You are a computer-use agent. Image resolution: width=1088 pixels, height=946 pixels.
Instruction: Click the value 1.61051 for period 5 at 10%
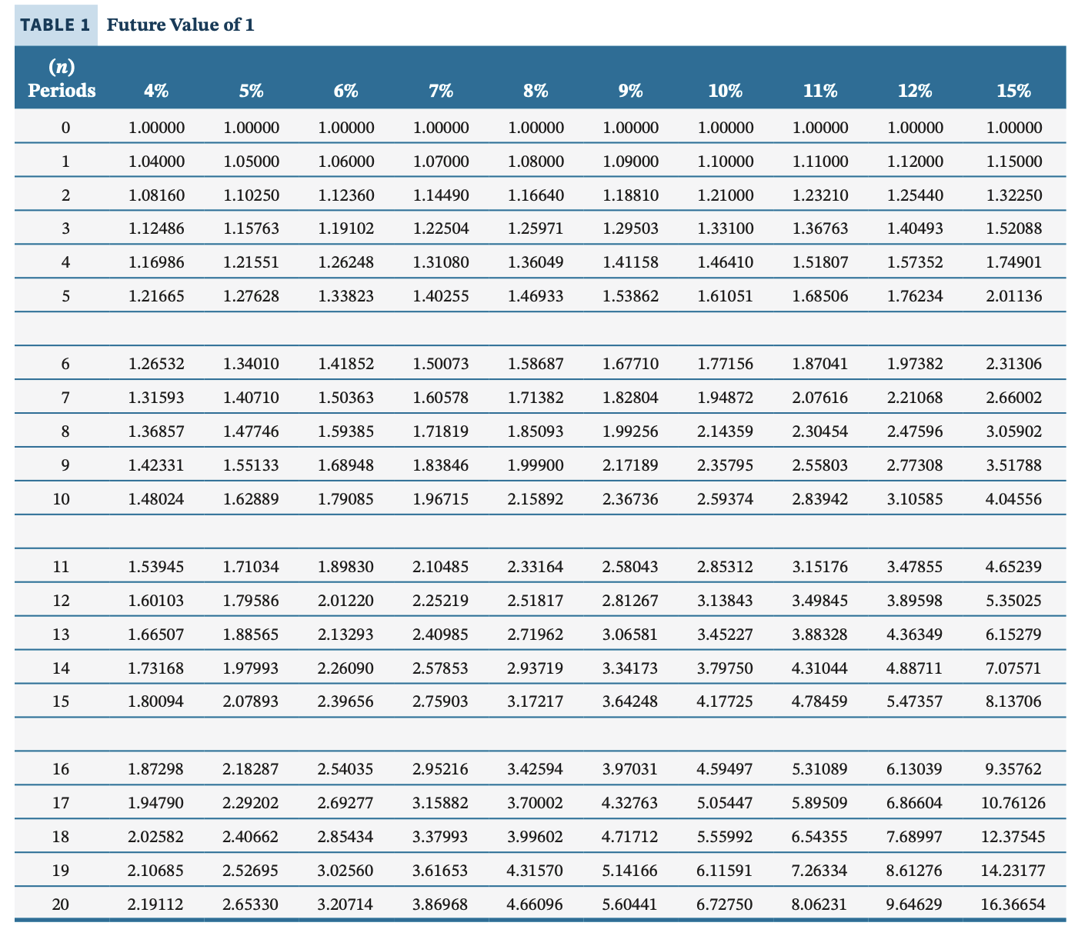tap(726, 295)
